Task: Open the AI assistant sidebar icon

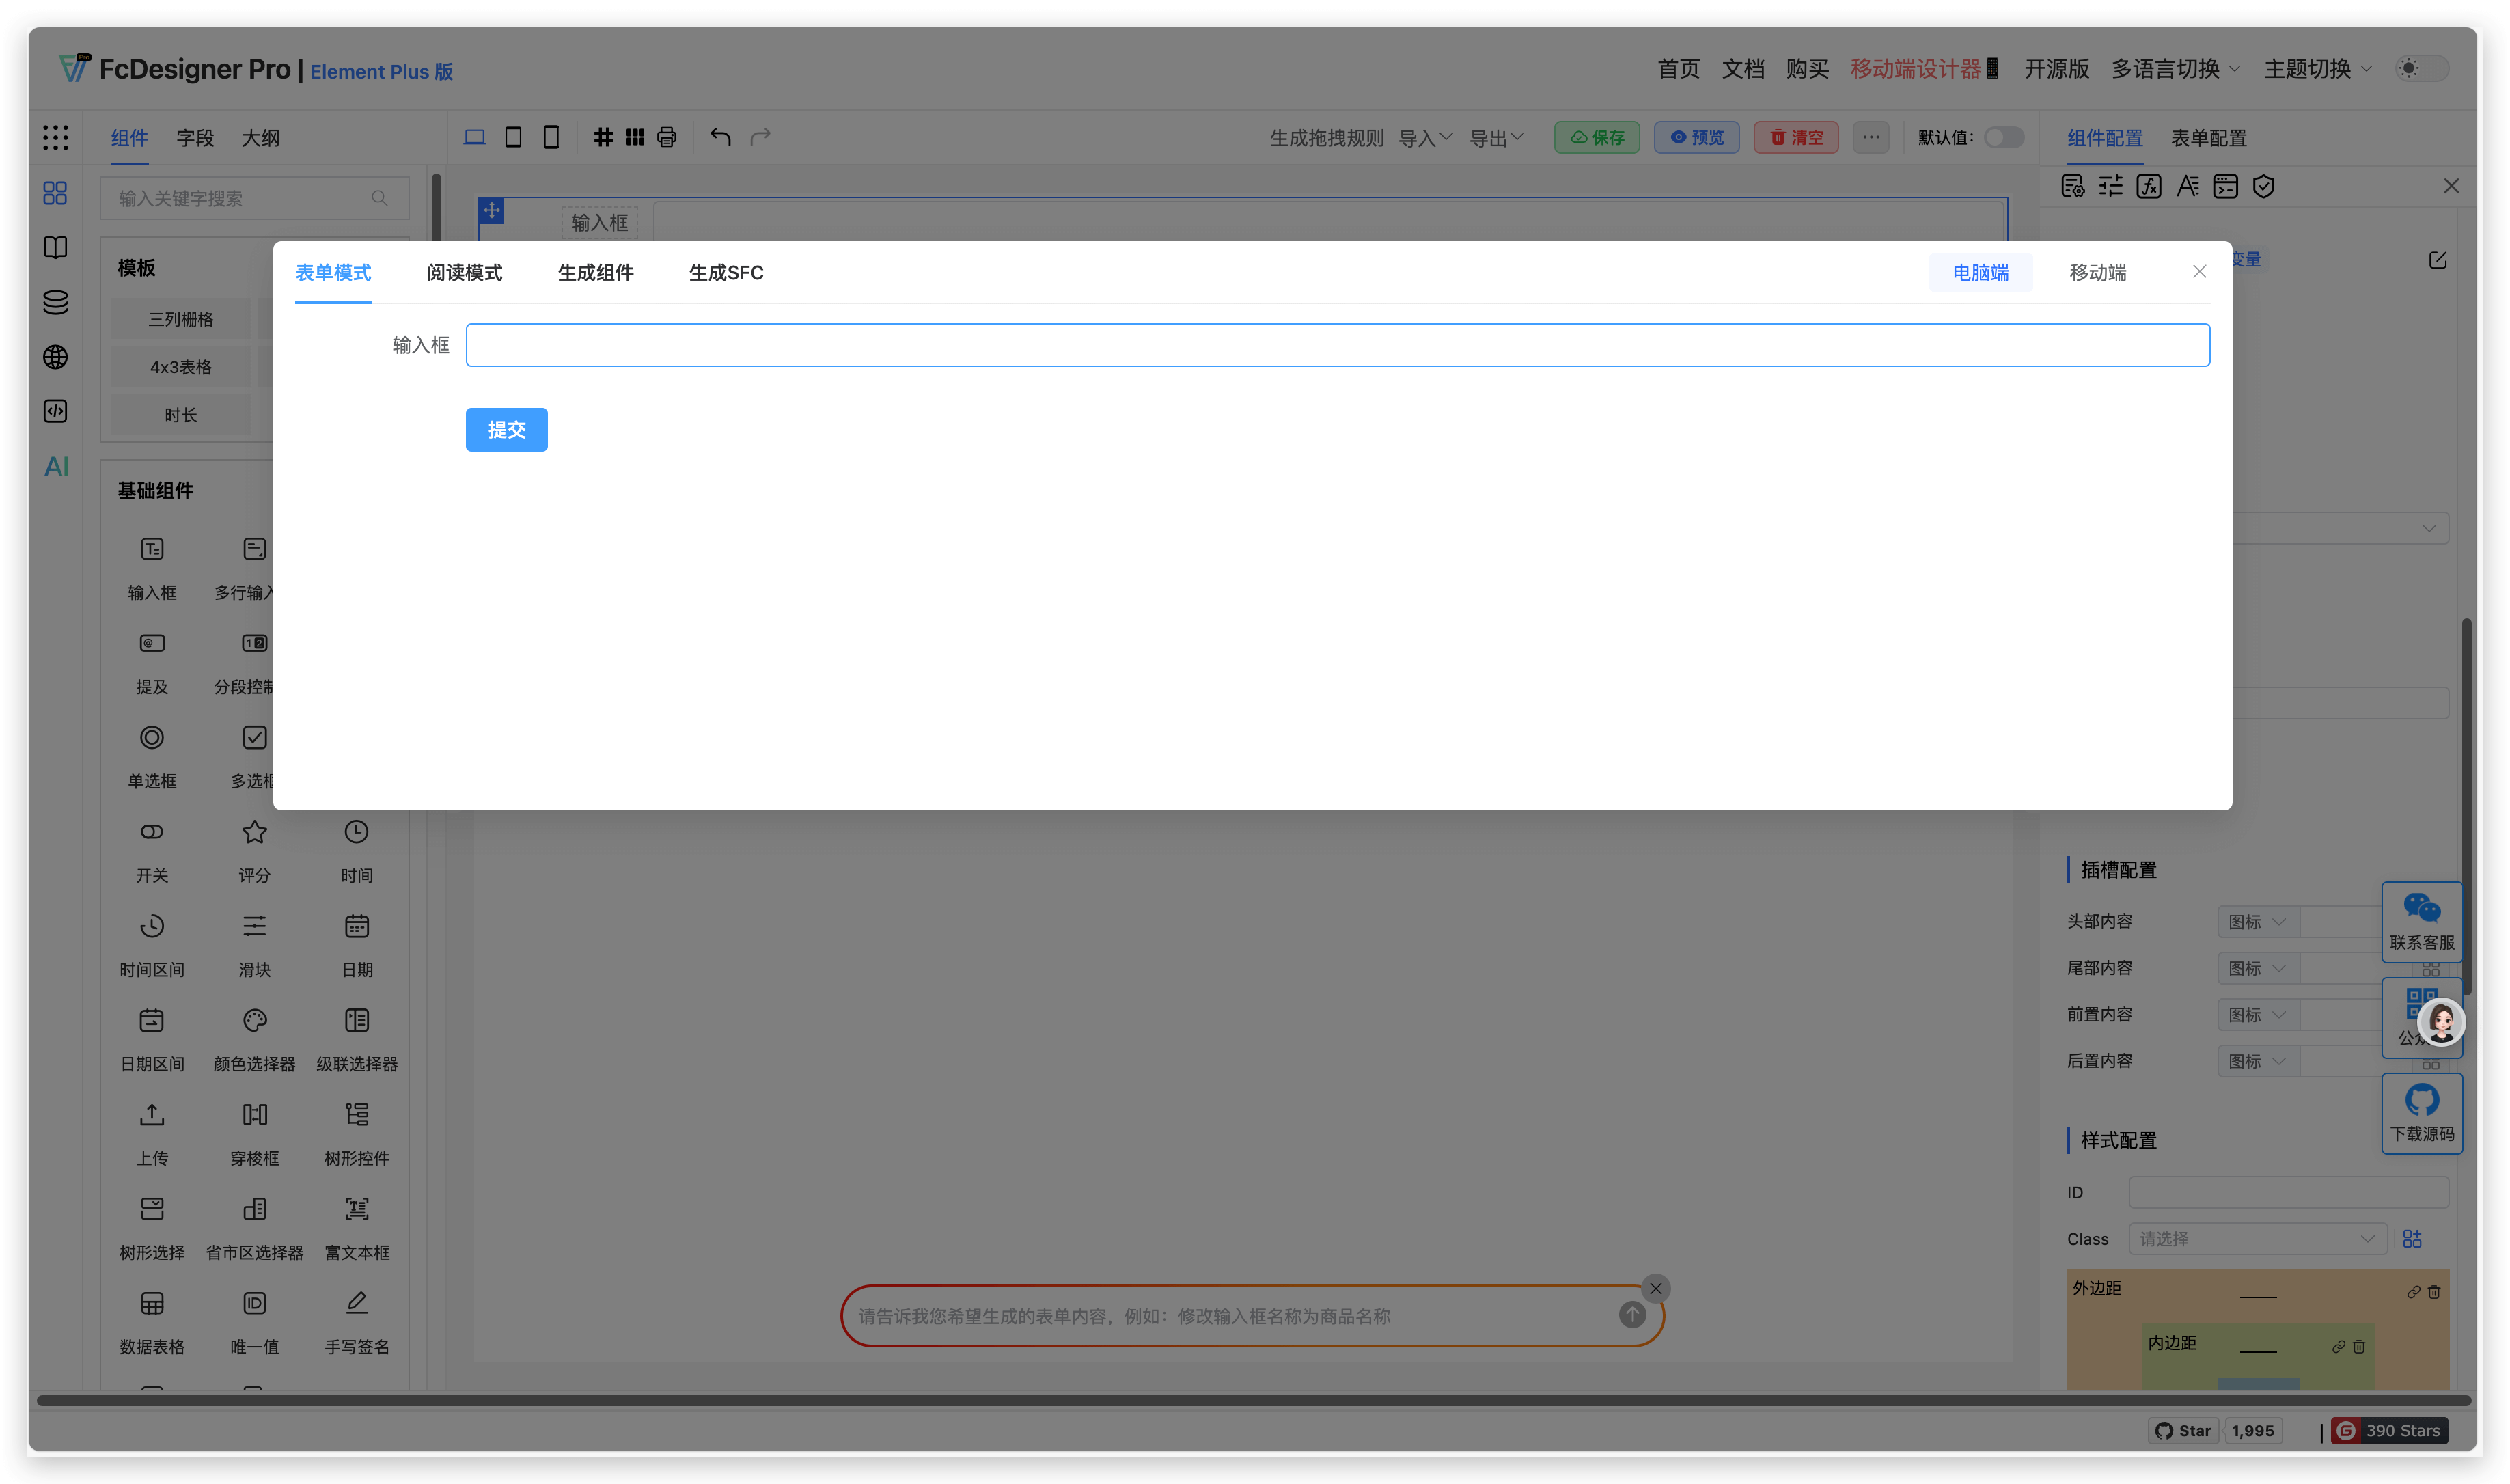Action: (x=56, y=466)
